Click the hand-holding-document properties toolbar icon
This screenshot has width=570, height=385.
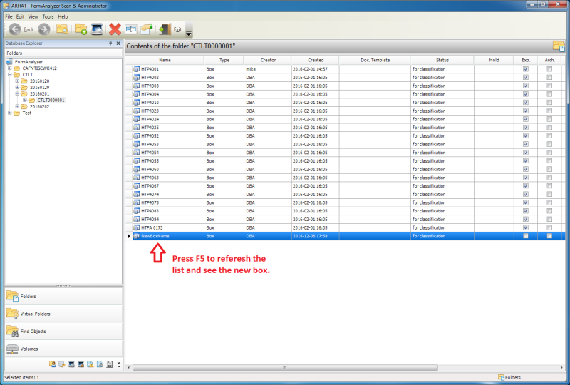click(x=147, y=29)
